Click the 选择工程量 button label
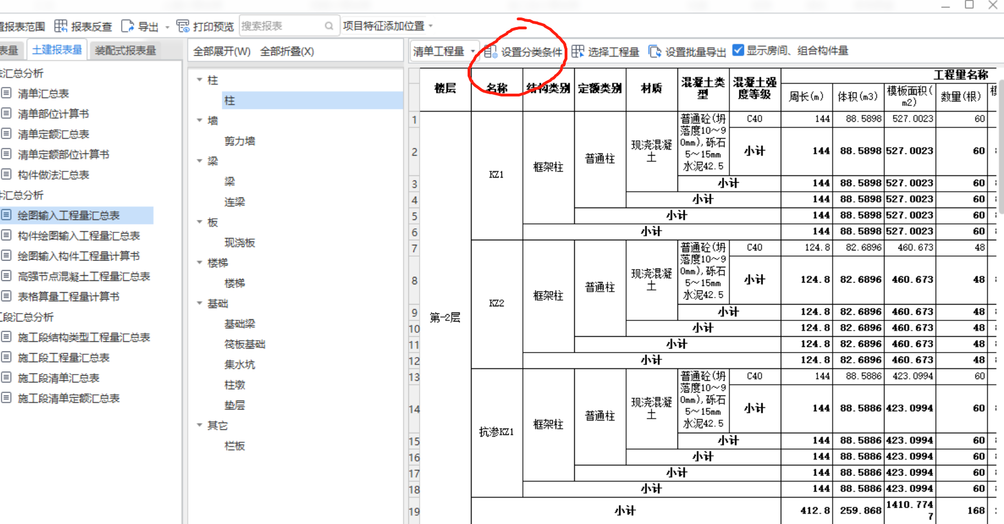The height and width of the screenshot is (524, 1004). (614, 52)
